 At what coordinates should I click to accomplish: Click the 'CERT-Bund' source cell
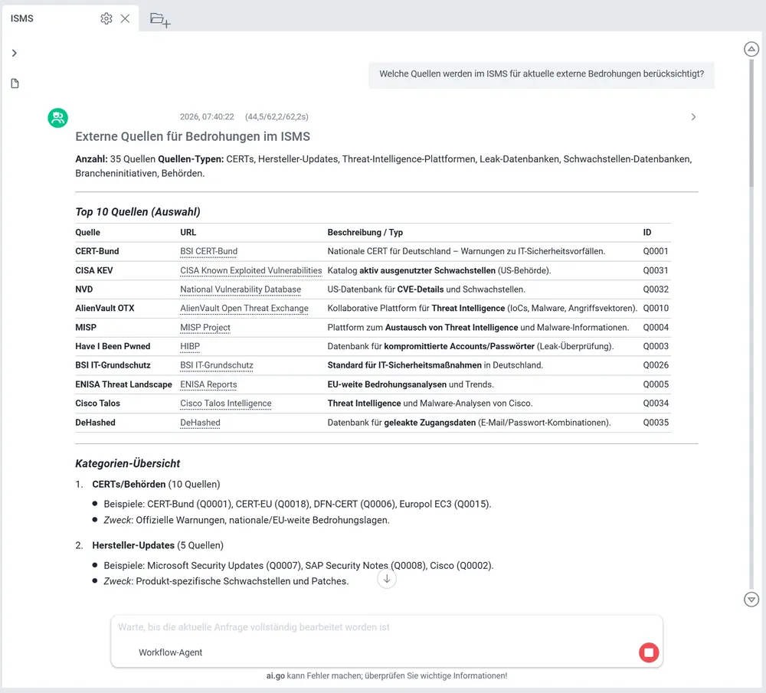pos(97,251)
